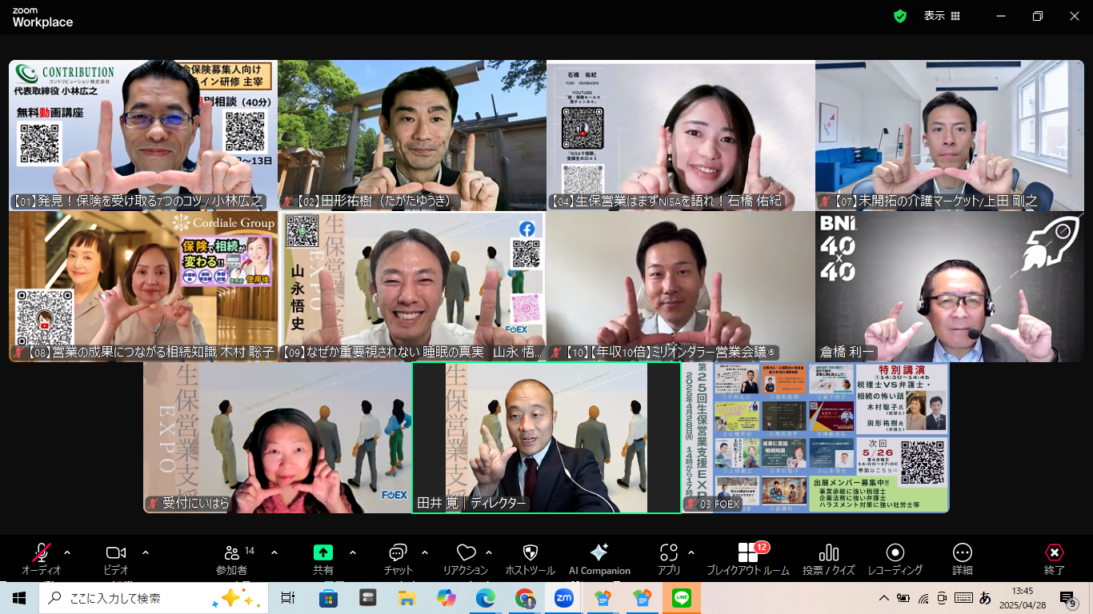Image resolution: width=1093 pixels, height=614 pixels.
Task: Expand the arrow next to 共有
Action: pyautogui.click(x=353, y=552)
